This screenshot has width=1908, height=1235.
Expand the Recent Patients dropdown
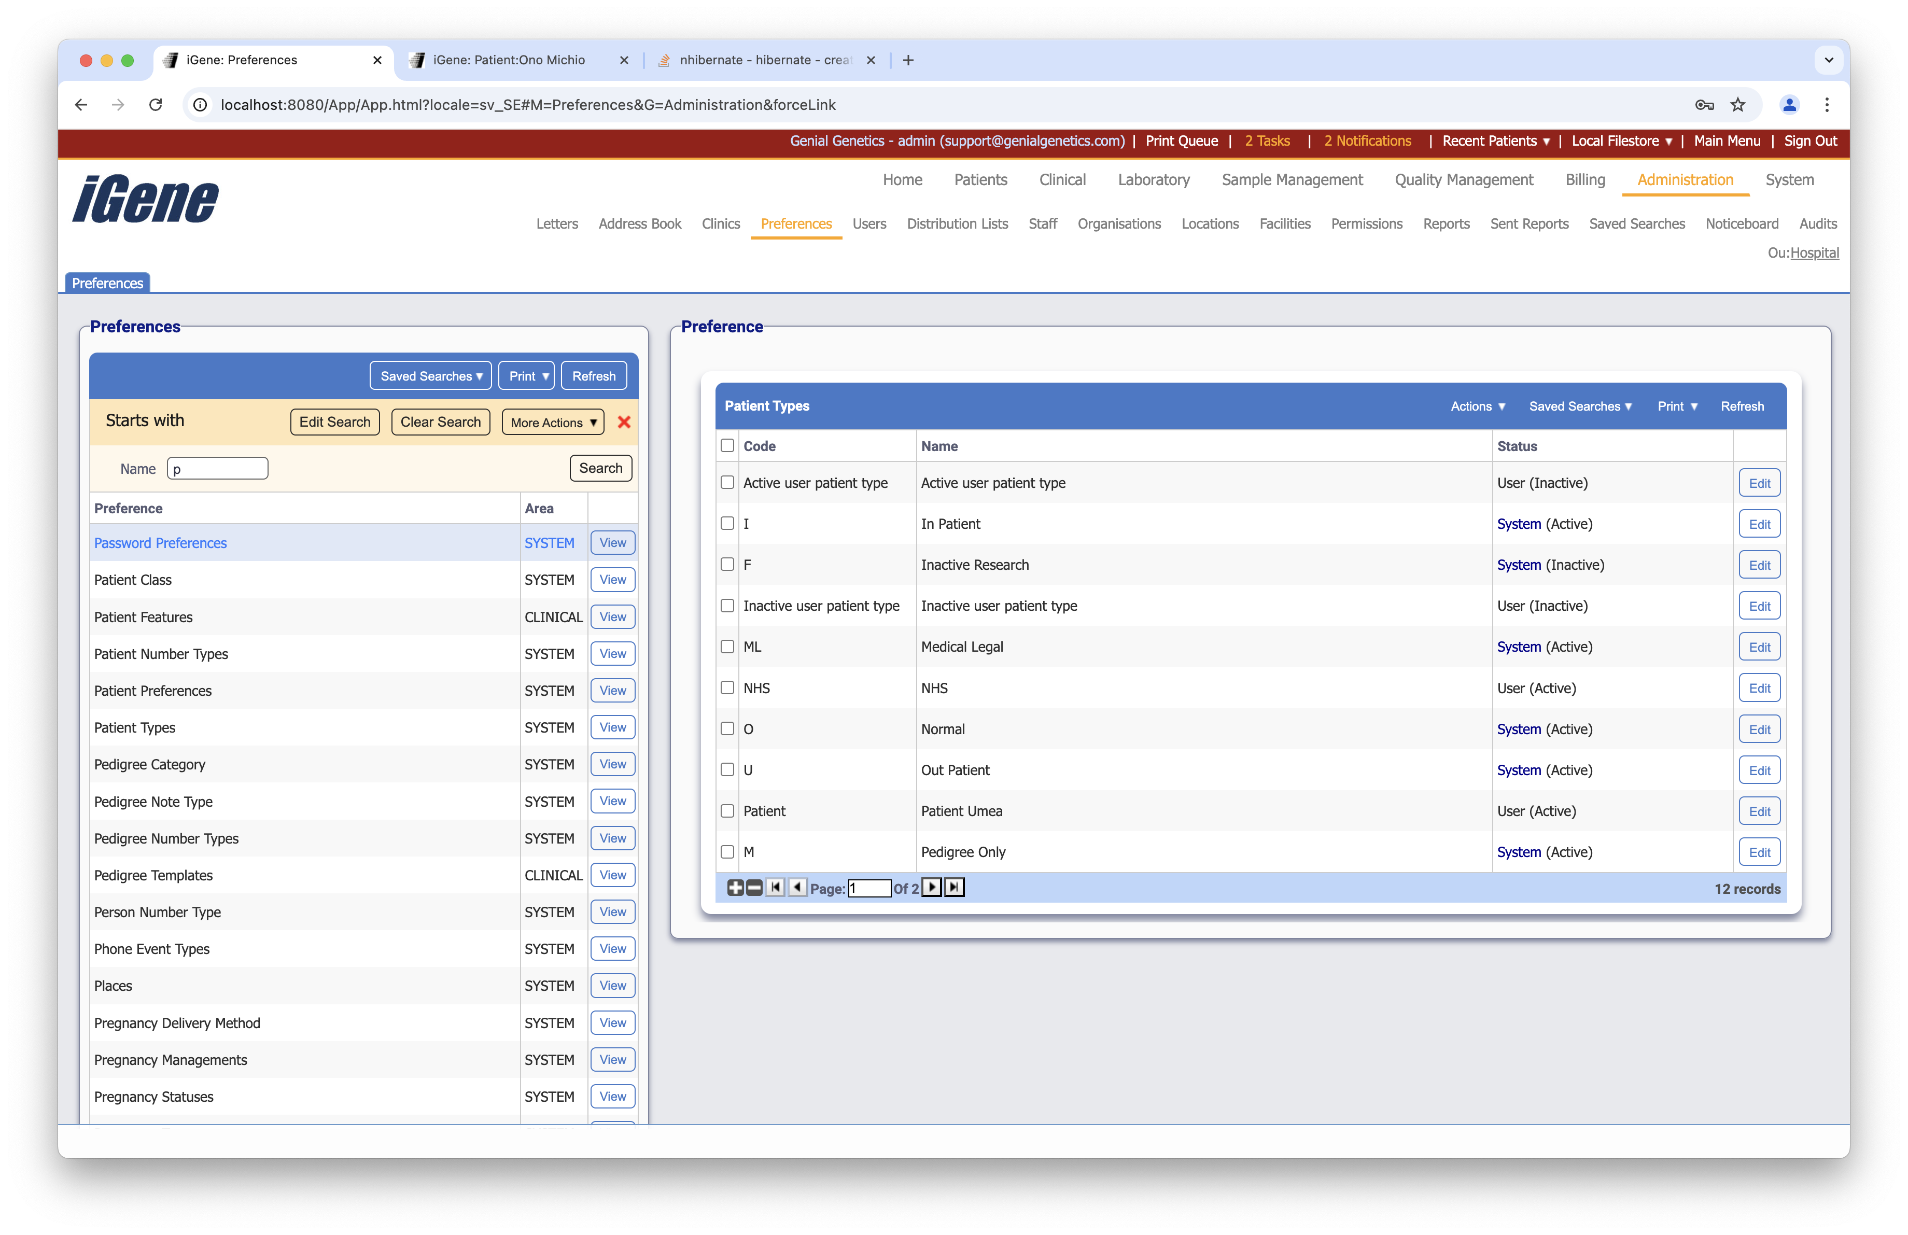[x=1495, y=141]
